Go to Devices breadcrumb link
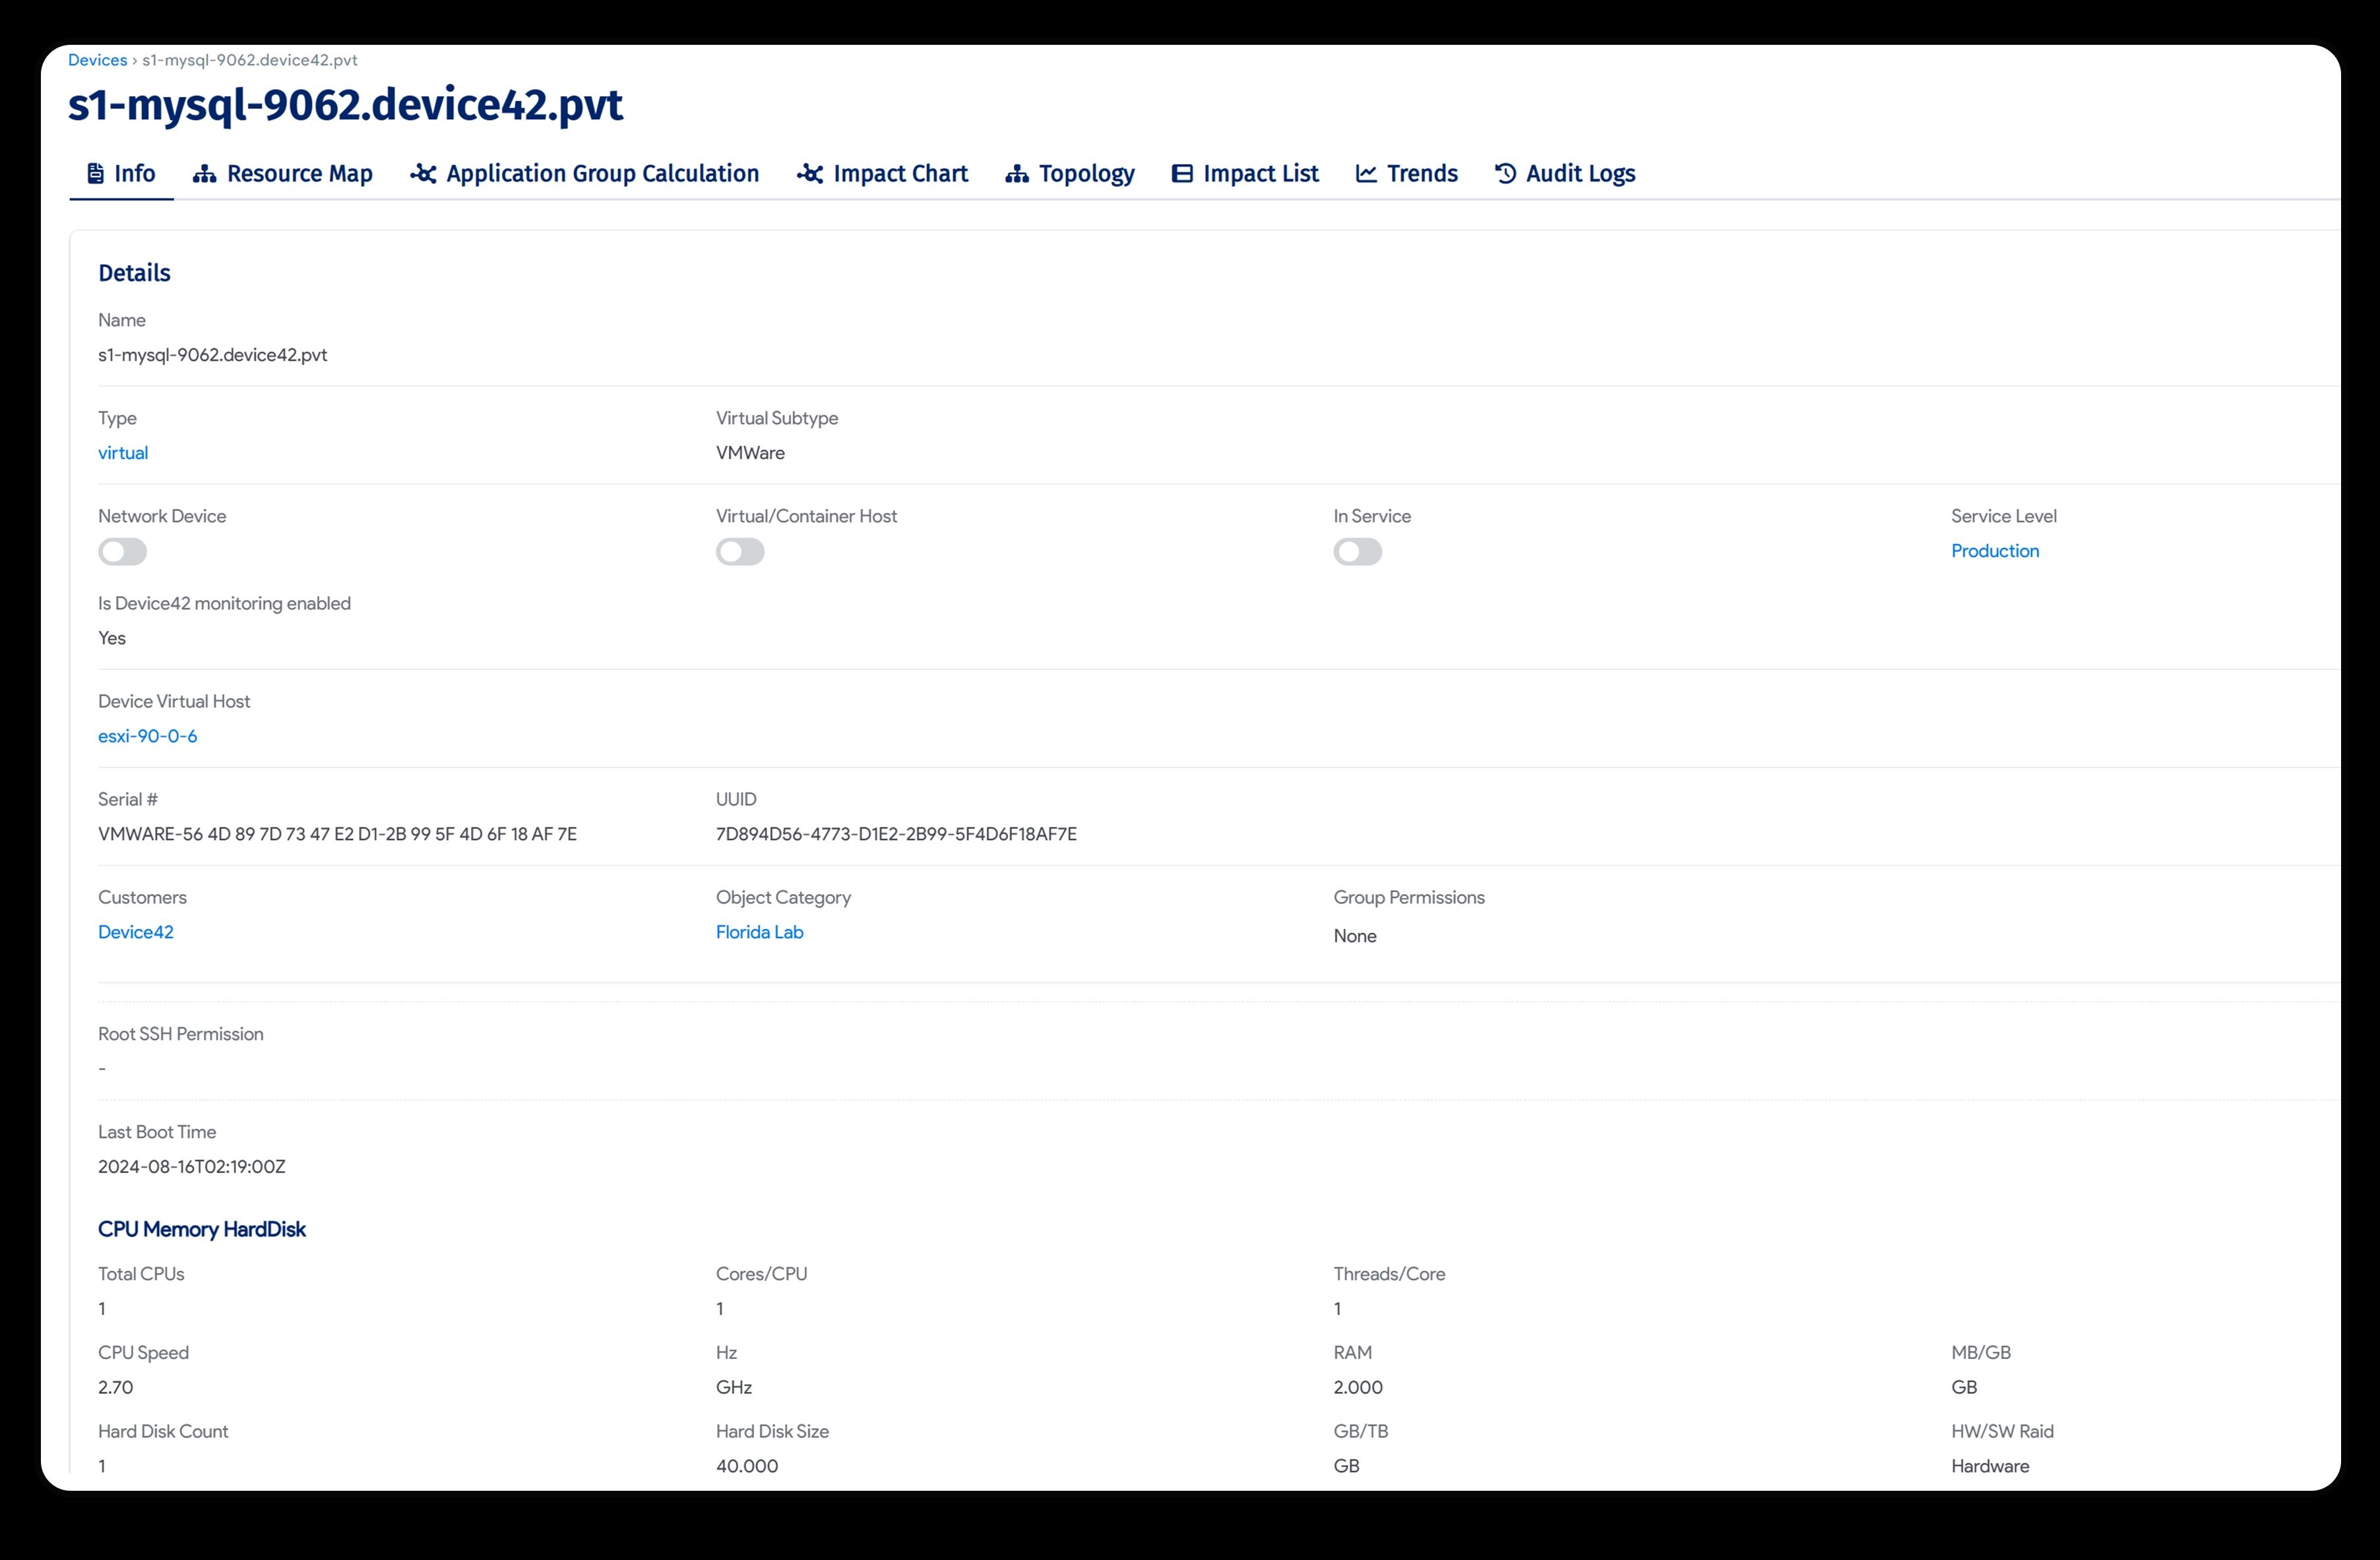Viewport: 2380px width, 1560px height. pos(97,60)
